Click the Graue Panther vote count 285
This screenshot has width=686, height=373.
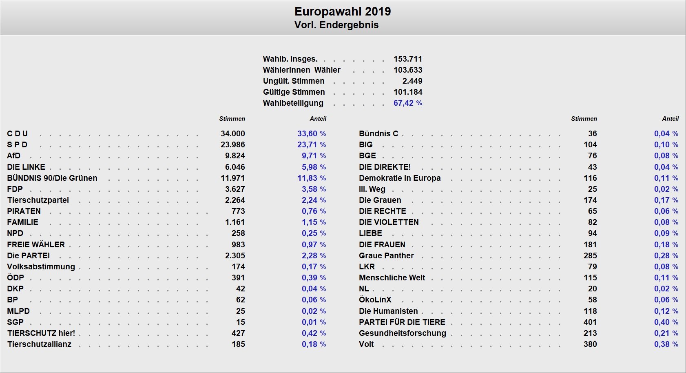[590, 255]
